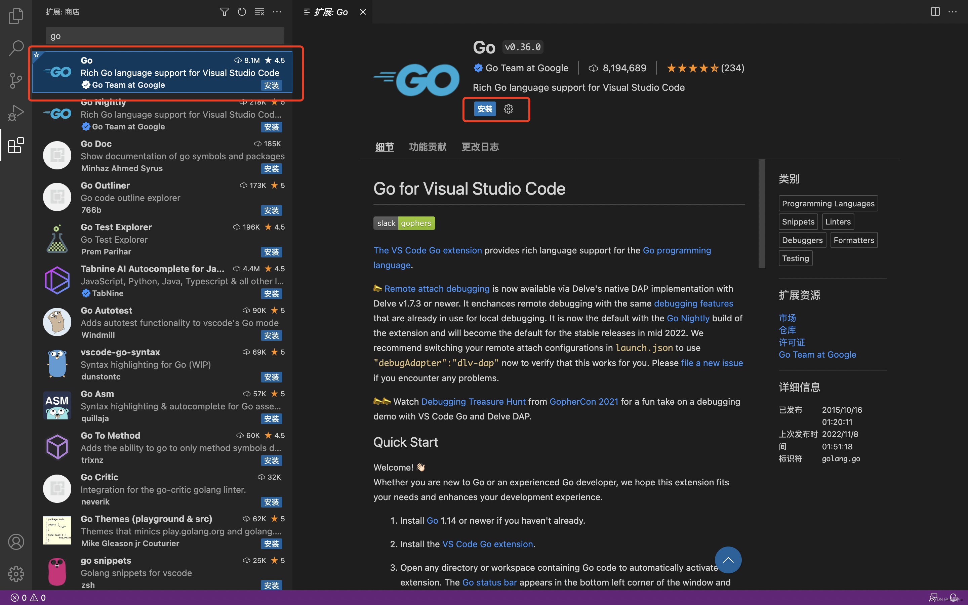Click the warning indicator in status bar
The height and width of the screenshot is (605, 968).
[x=33, y=597]
